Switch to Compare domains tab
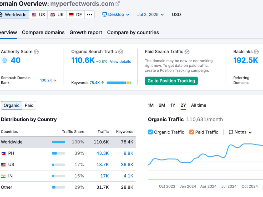263x197 pixels. pos(43,33)
